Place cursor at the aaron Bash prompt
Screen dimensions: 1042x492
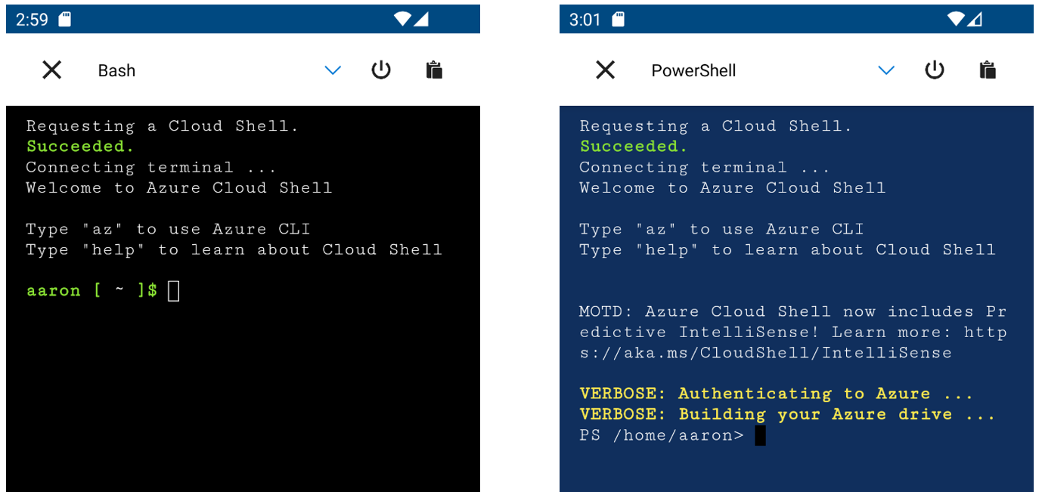pyautogui.click(x=172, y=290)
